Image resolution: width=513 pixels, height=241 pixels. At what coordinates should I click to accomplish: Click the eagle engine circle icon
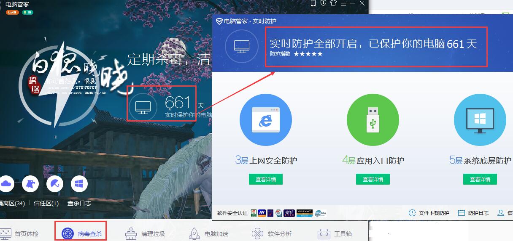(30, 183)
